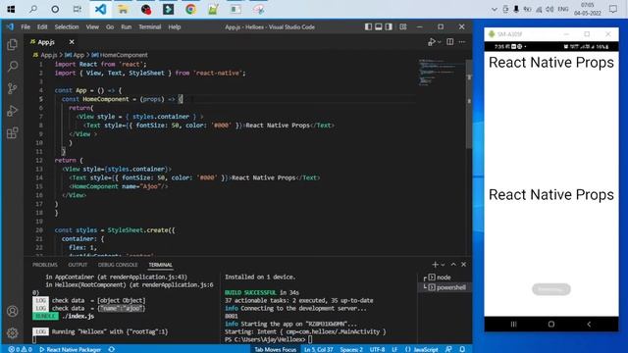
Task: Close the App.js editor tab
Action: [x=72, y=42]
